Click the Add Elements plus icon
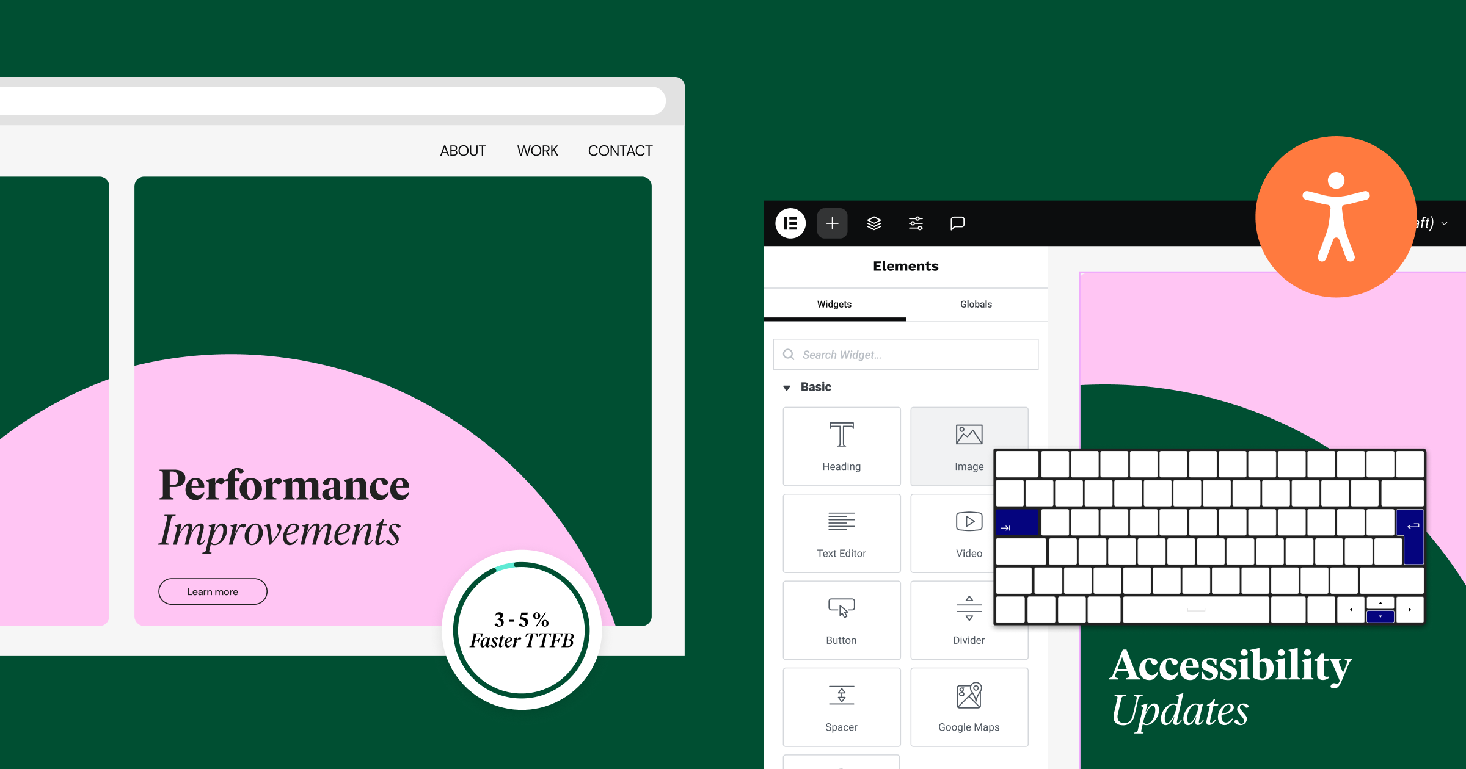Viewport: 1466px width, 769px height. [832, 224]
